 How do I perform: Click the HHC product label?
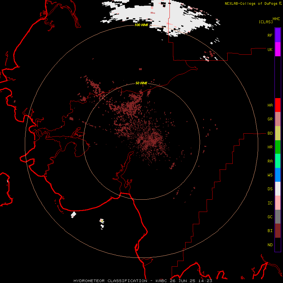pos(276,19)
